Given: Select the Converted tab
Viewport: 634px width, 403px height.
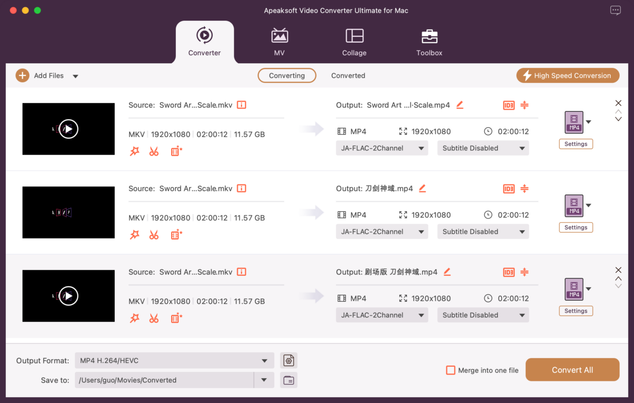Looking at the screenshot, I should coord(348,75).
